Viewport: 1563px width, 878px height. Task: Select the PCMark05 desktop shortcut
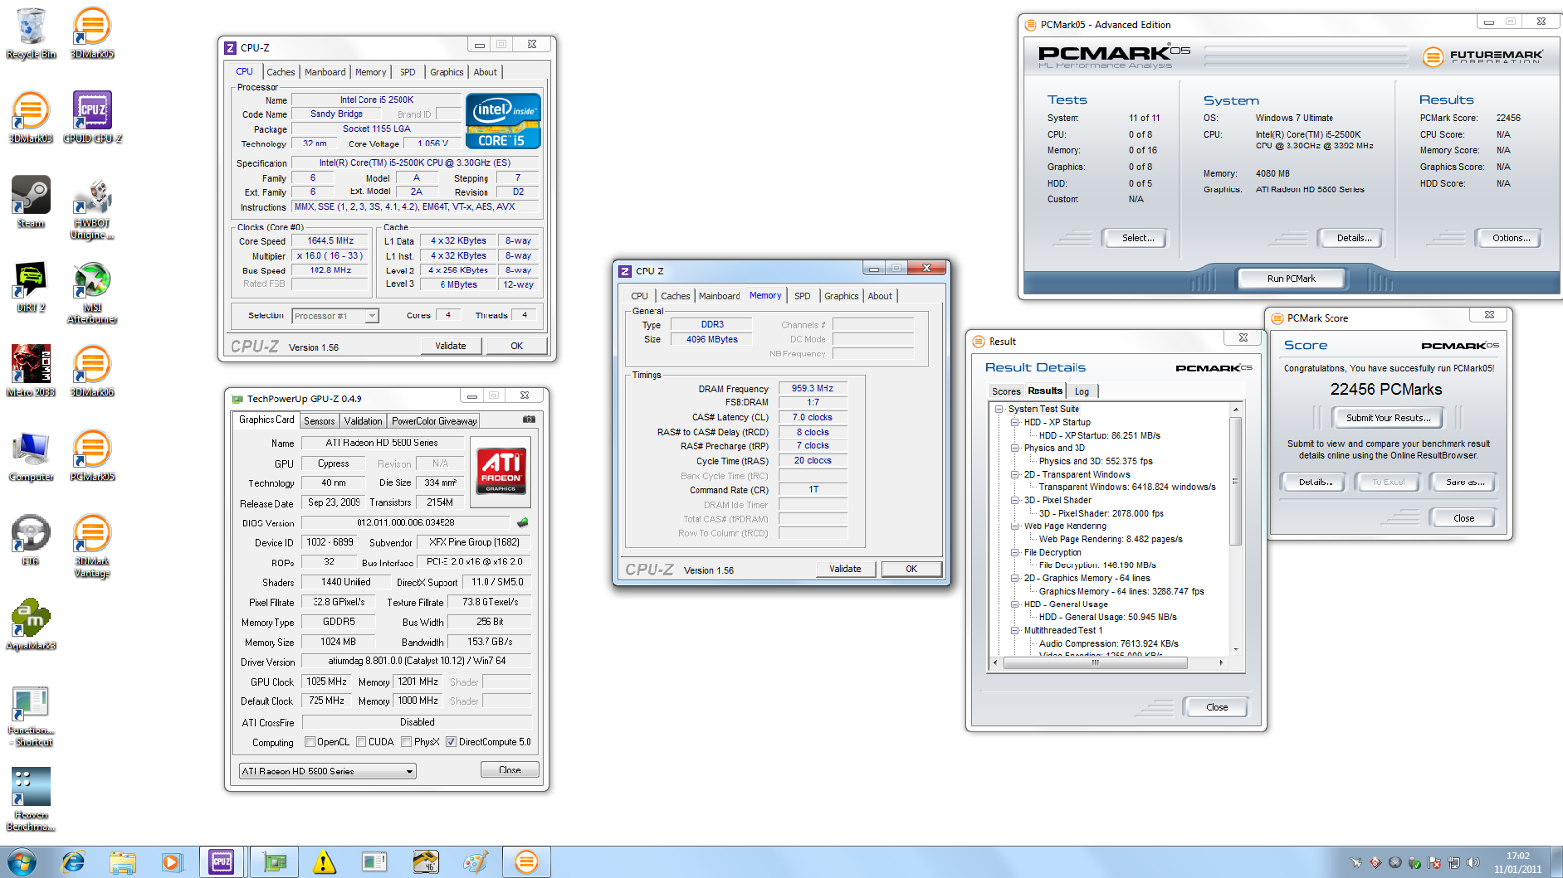pyautogui.click(x=93, y=456)
